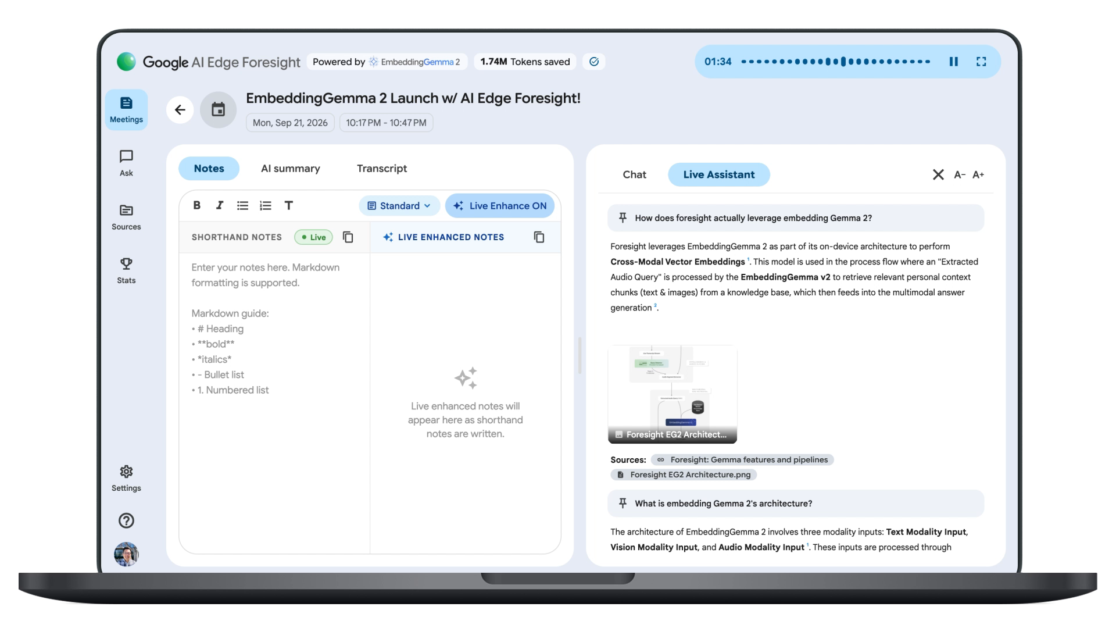Image resolution: width=1116 pixels, height=628 pixels.
Task: Switch to the AI summary tab
Action: tap(291, 169)
